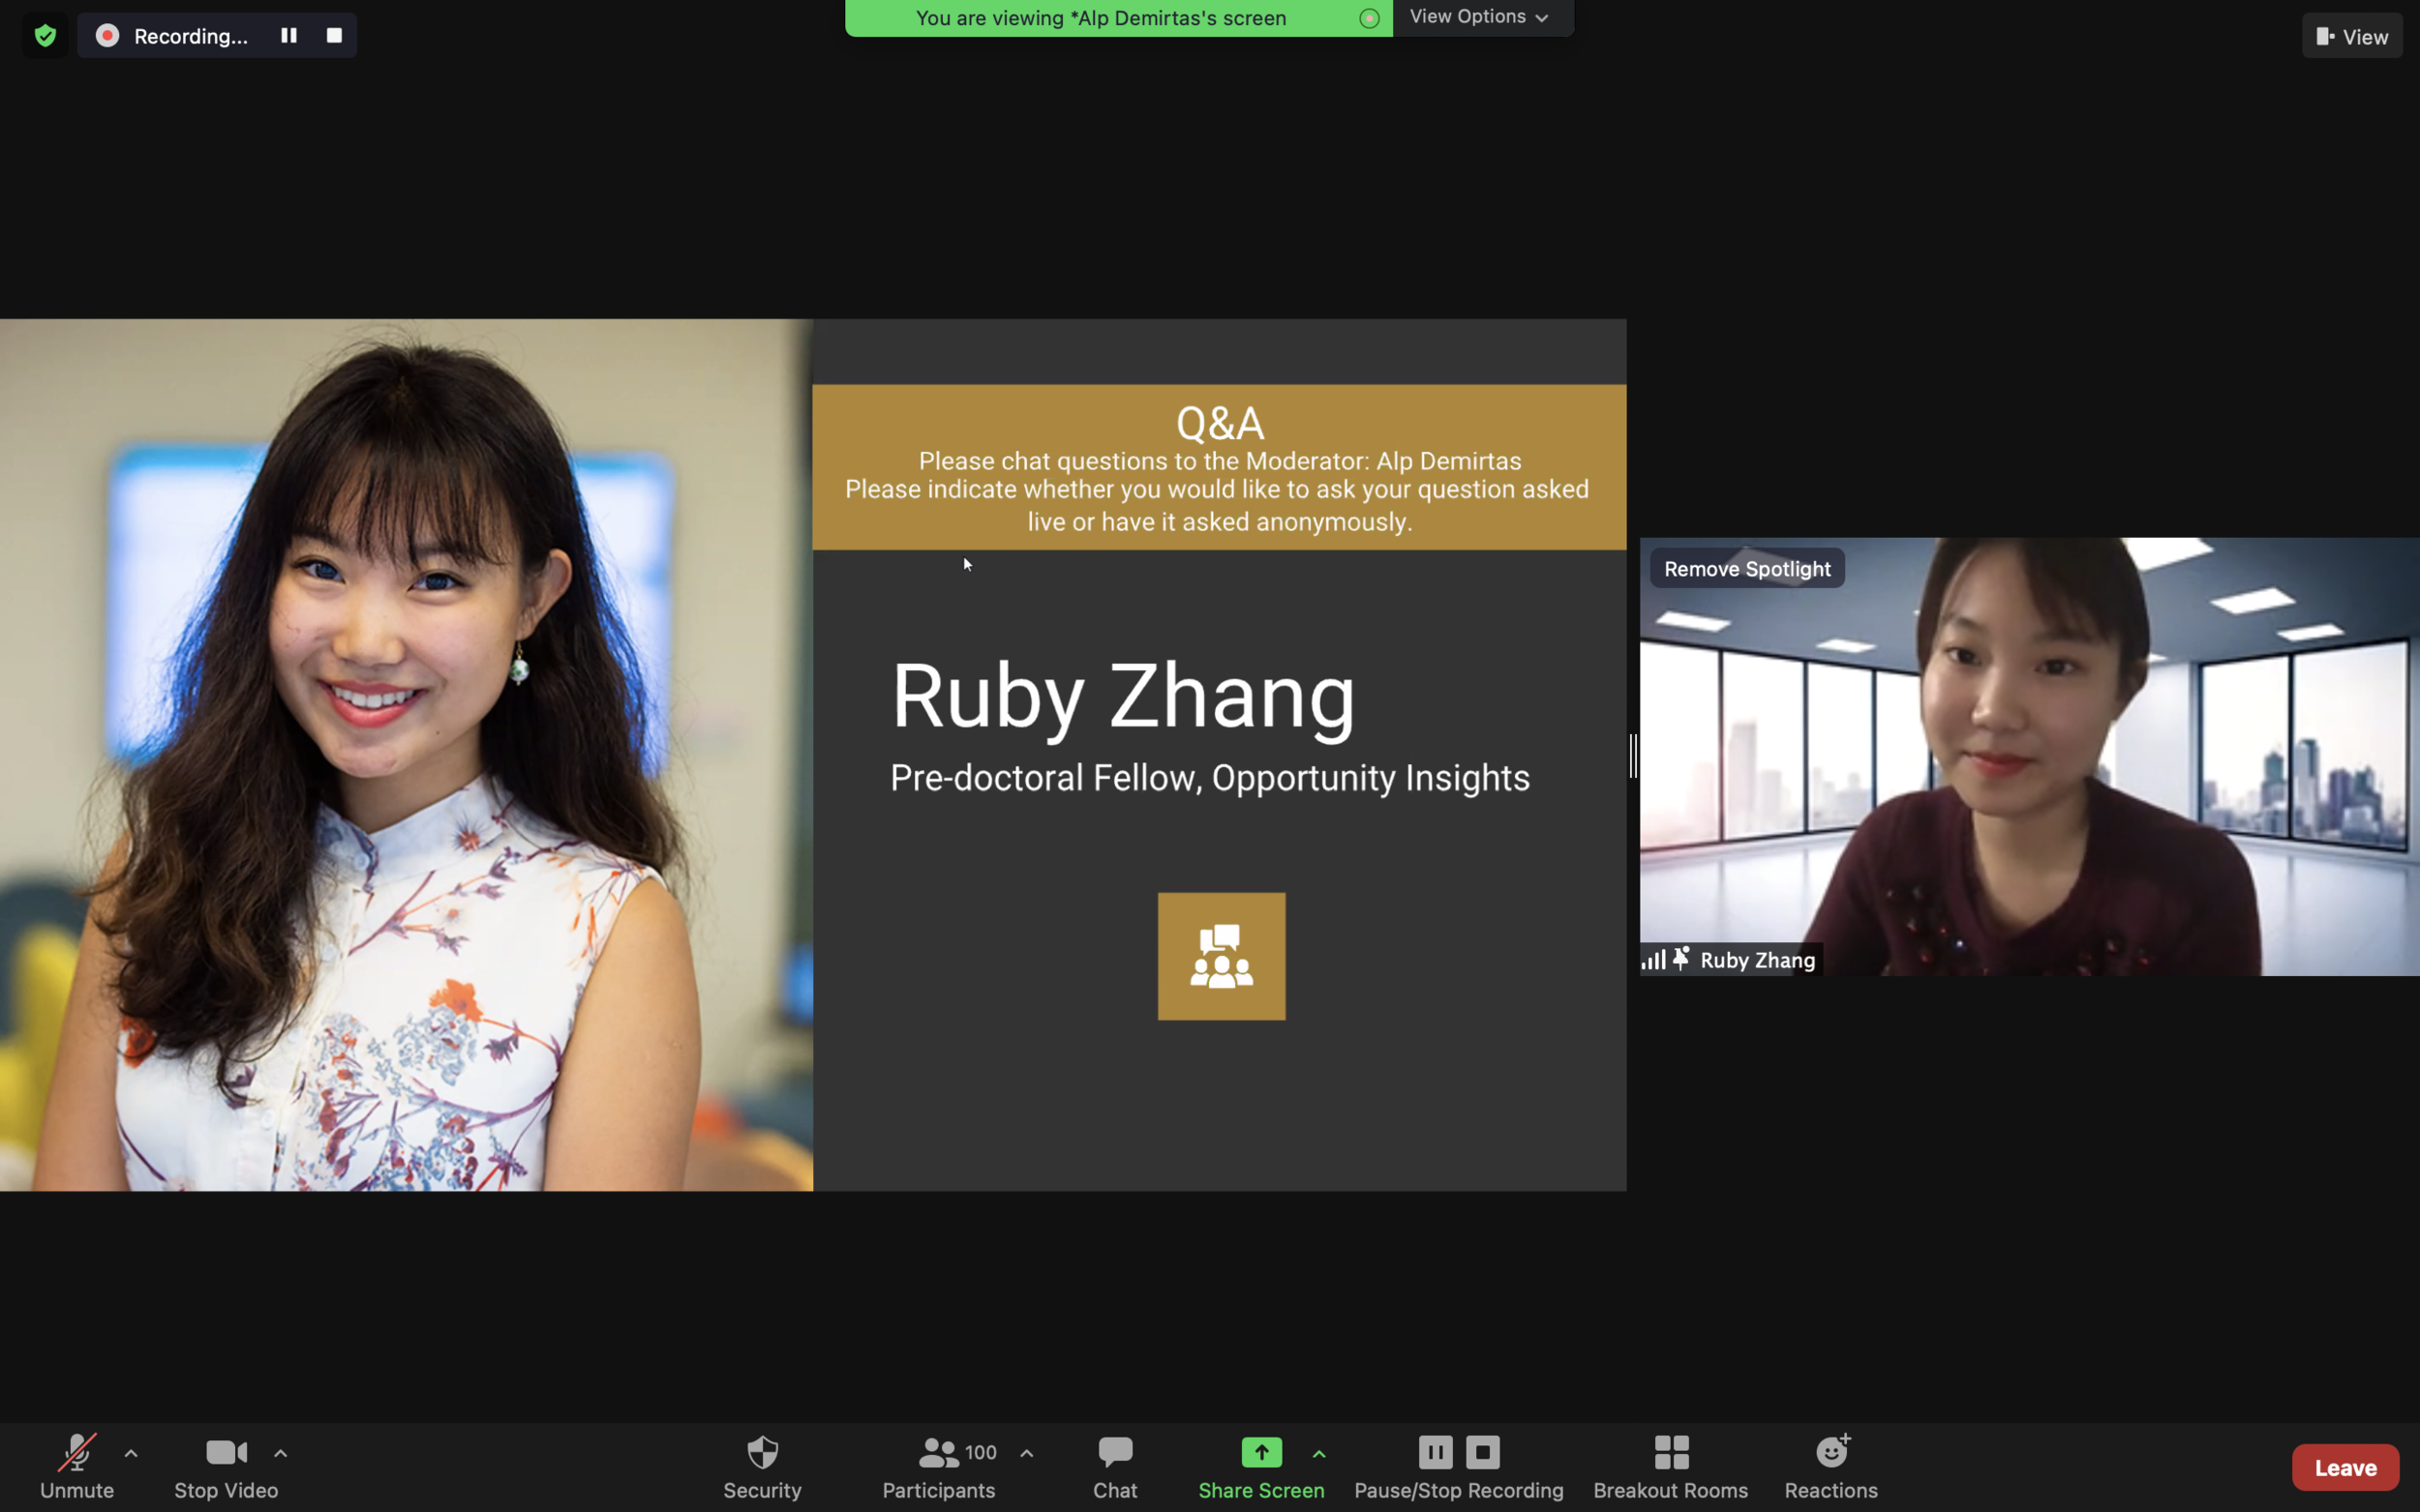Click the Q&A heading on the slide
Screen dimensions: 2420x1512
click(x=1220, y=423)
